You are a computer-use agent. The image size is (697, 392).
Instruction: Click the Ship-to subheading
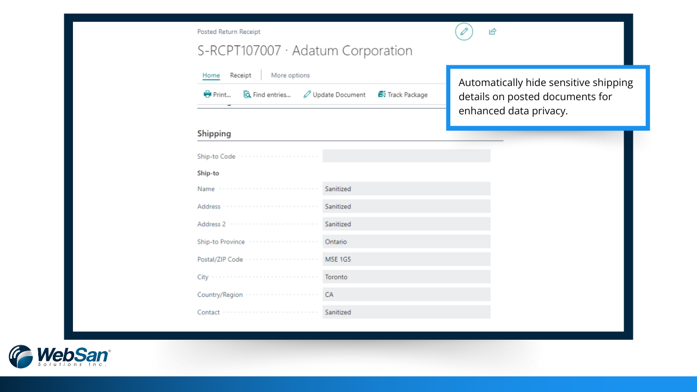point(208,173)
